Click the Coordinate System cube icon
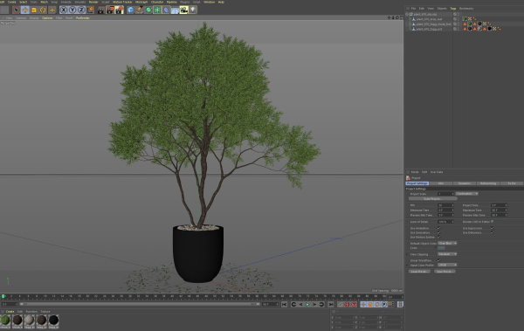The width and height of the screenshot is (524, 331). (90, 10)
